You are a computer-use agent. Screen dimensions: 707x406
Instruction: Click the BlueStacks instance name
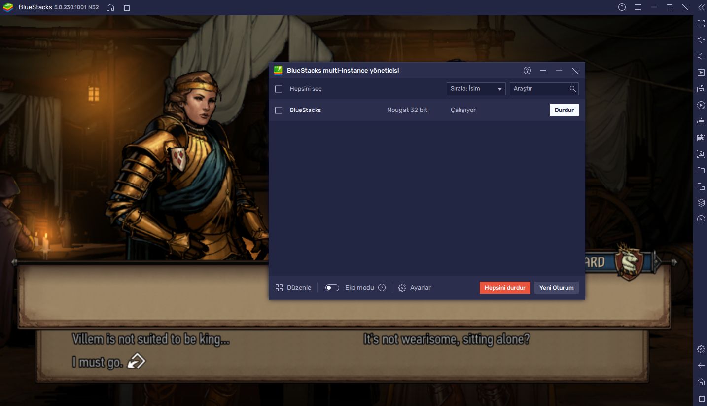pyautogui.click(x=305, y=110)
